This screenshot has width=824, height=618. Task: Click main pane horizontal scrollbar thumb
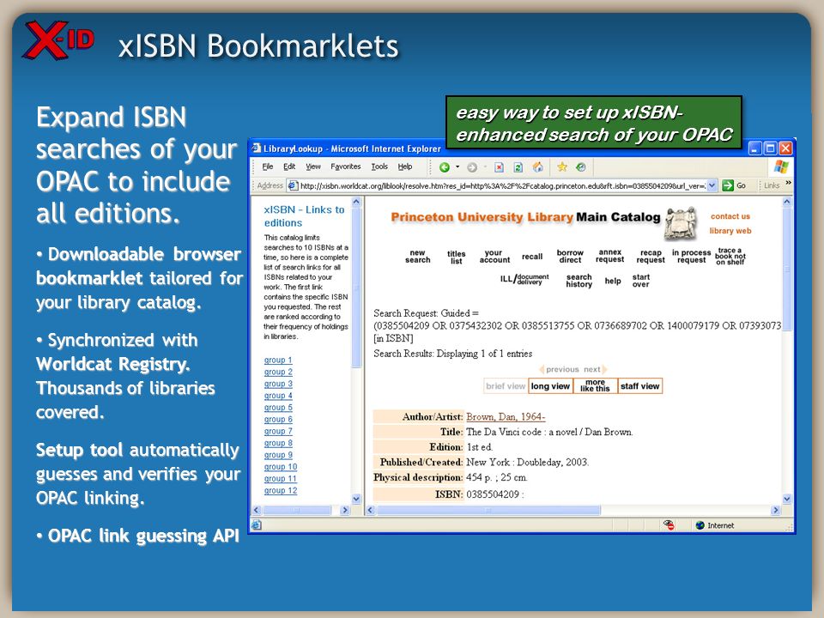(x=488, y=510)
